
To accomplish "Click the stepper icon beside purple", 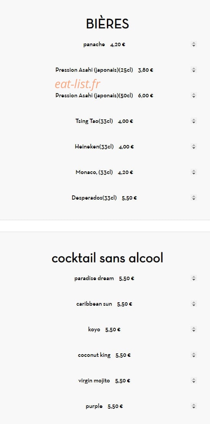I will click(194, 406).
